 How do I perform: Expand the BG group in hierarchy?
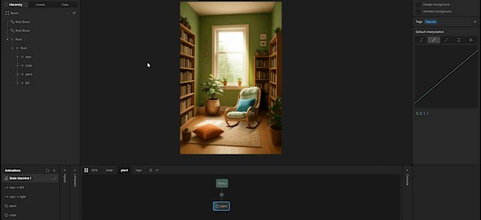[x=17, y=83]
